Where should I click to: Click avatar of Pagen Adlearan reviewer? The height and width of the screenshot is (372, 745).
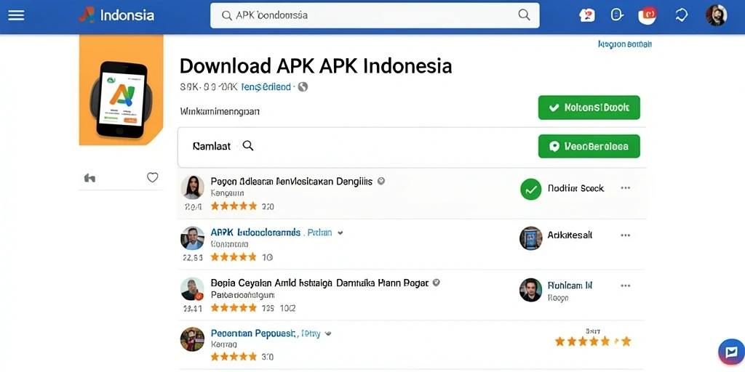[x=192, y=187]
